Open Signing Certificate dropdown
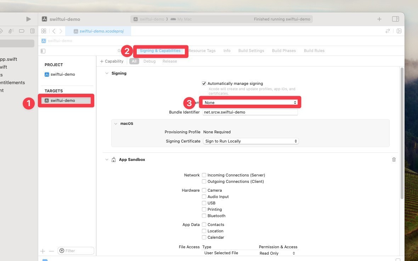418x261 pixels. pos(250,141)
